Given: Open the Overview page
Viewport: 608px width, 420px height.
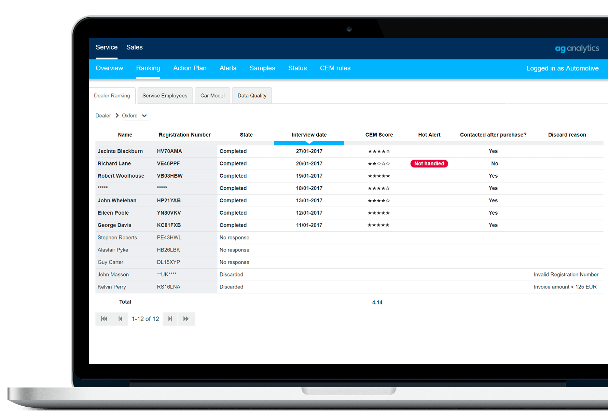Looking at the screenshot, I should coord(109,68).
